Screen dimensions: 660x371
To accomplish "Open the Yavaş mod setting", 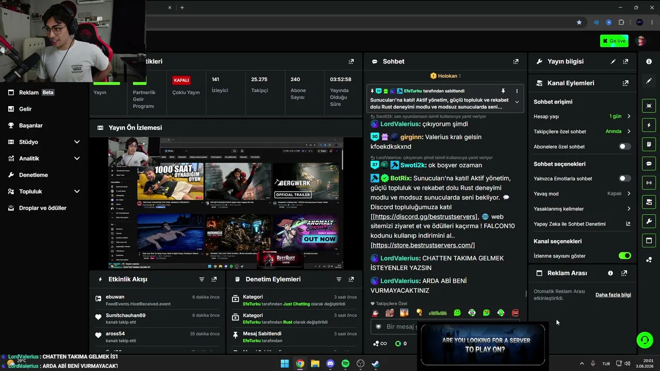I will [x=582, y=194].
